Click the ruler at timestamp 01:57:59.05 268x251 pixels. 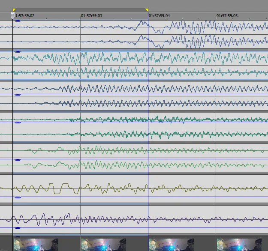[x=227, y=15]
